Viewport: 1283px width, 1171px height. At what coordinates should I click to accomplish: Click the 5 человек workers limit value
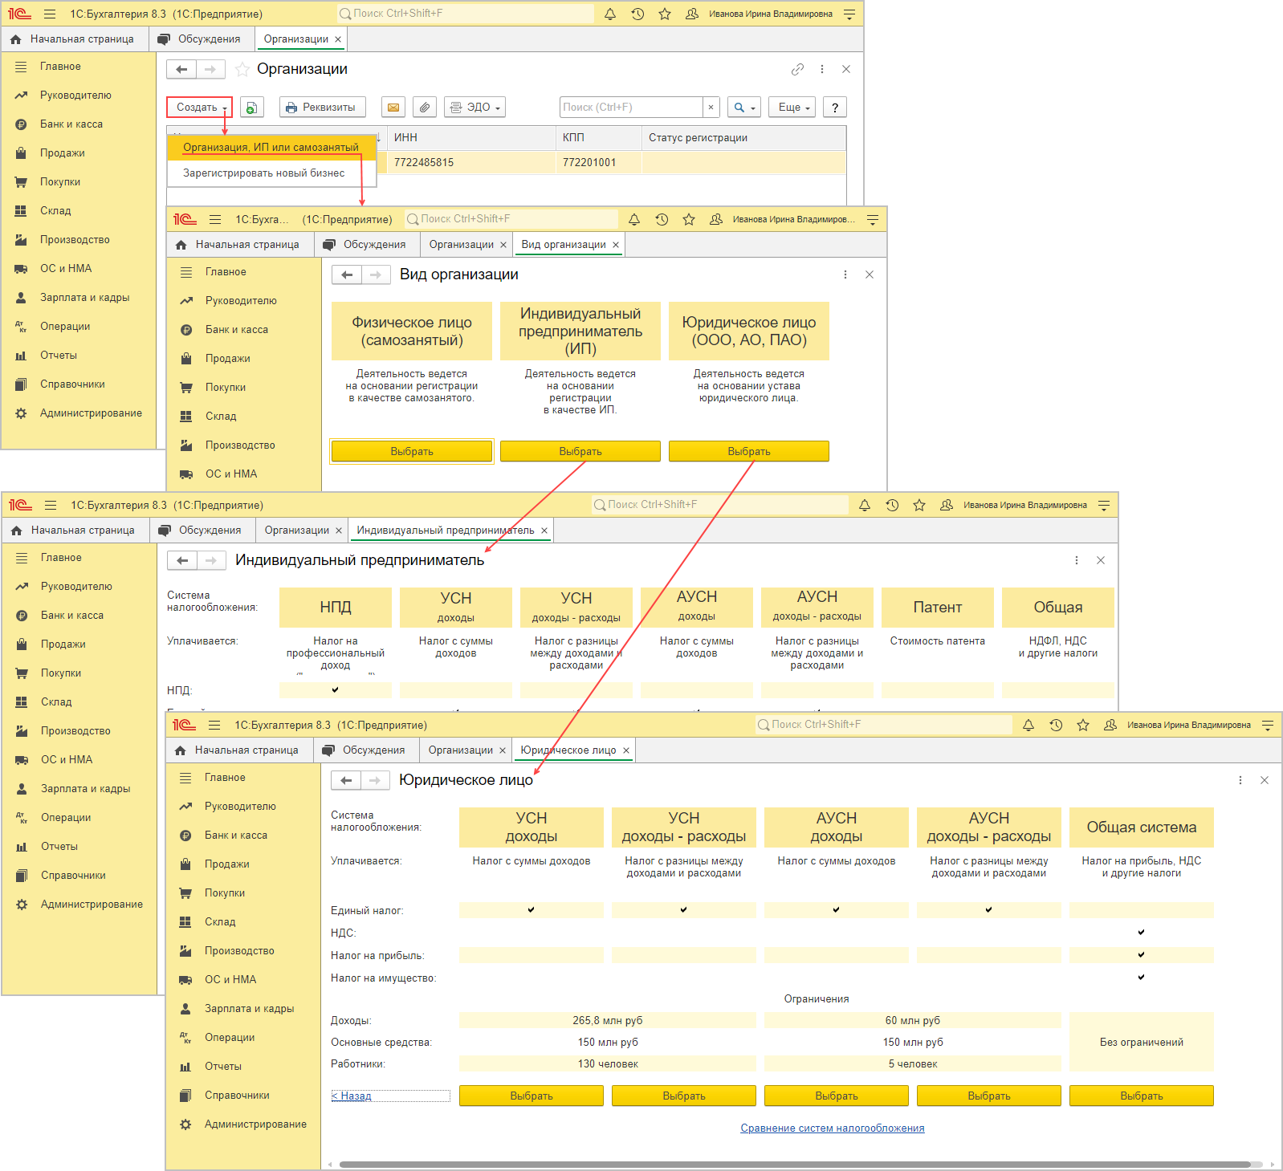pyautogui.click(x=913, y=1063)
